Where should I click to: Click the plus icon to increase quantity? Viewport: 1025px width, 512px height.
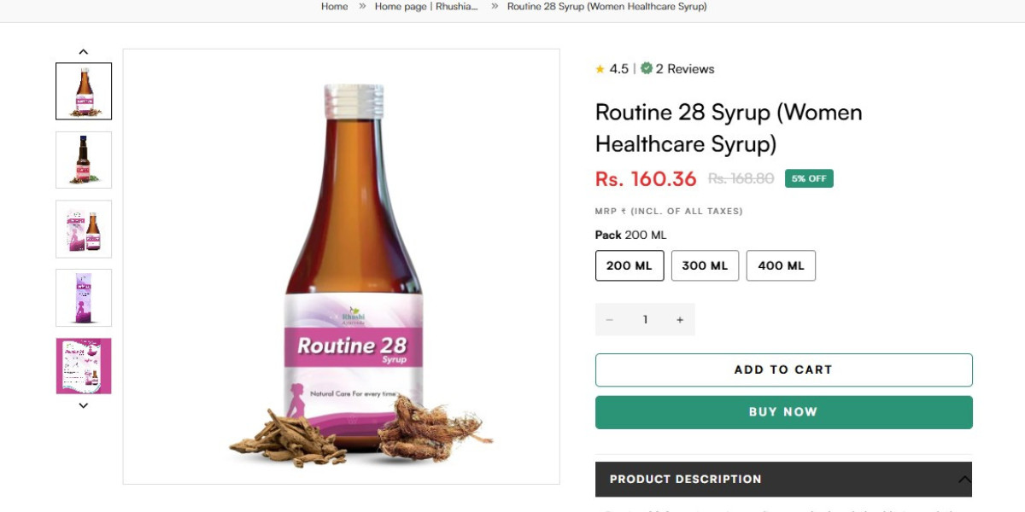(x=679, y=319)
